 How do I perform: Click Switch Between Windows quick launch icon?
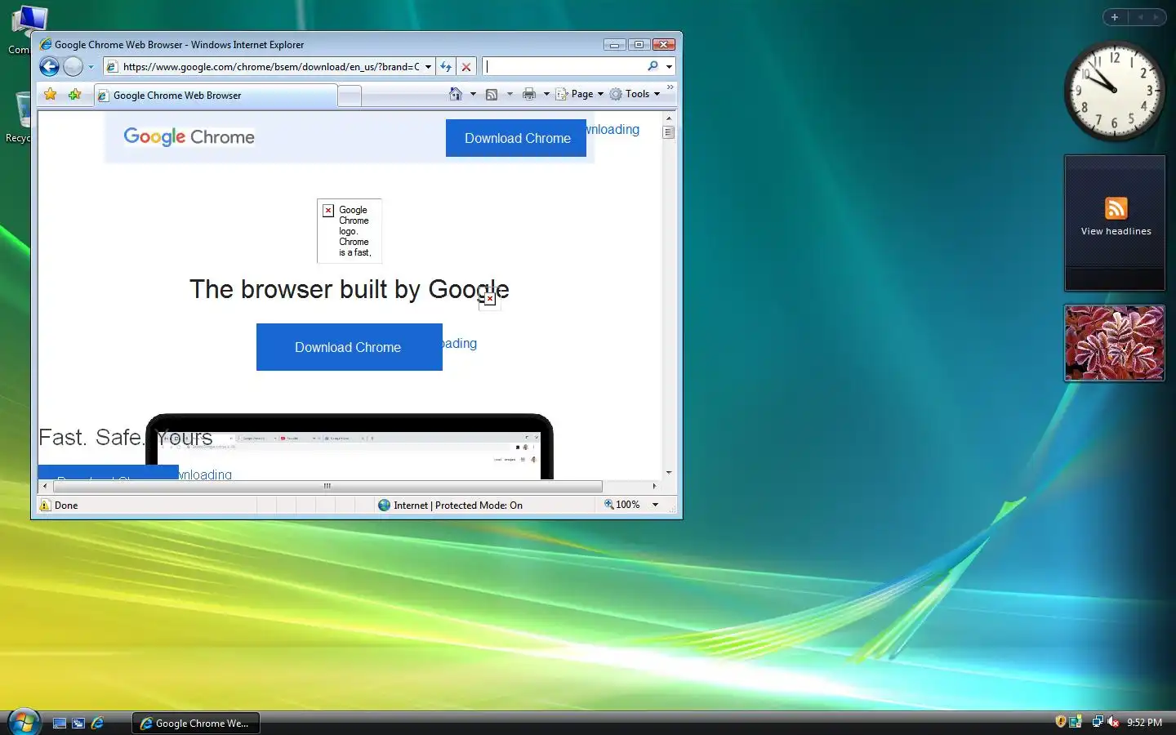coord(78,723)
